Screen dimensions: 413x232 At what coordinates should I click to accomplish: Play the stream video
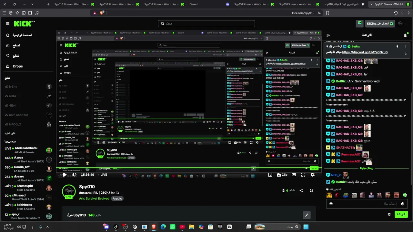pyautogui.click(x=65, y=175)
